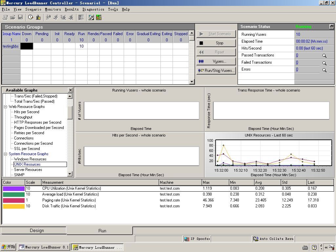Expand the hidden tray icons chevron
The width and height of the screenshot is (336, 252).
point(326,247)
